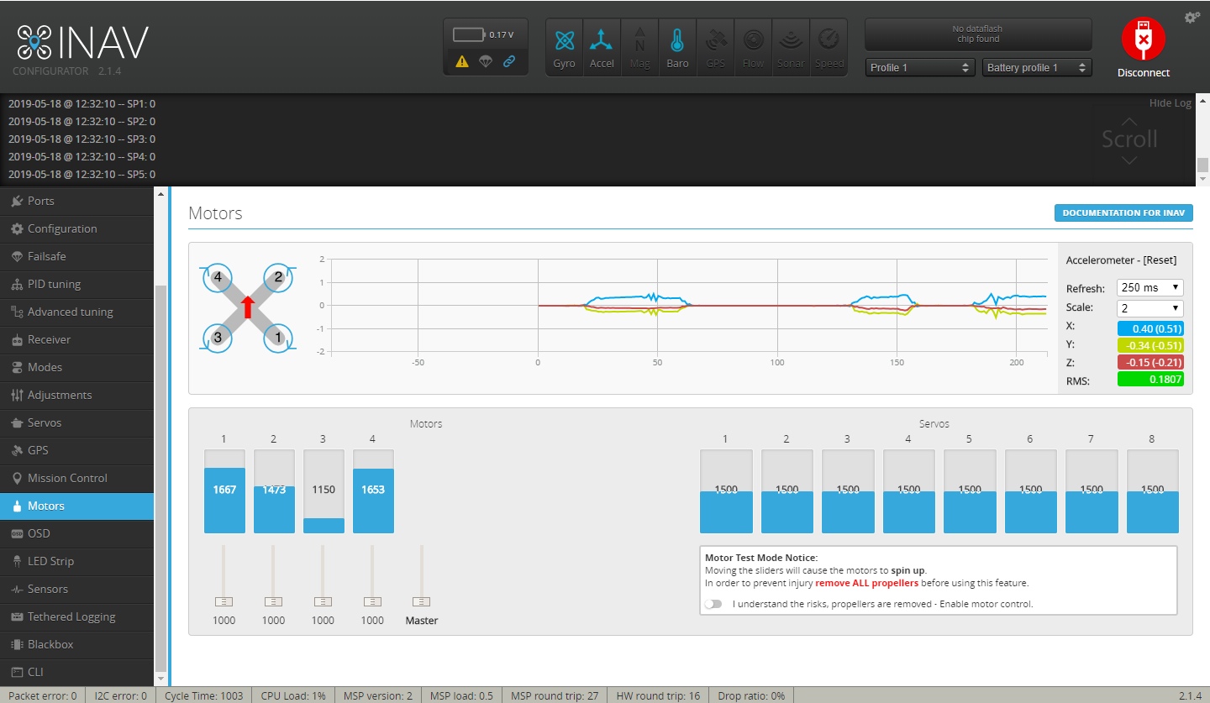Screen dimensions: 1210x703
Task: Click the blue link status icon
Action: [x=509, y=61]
